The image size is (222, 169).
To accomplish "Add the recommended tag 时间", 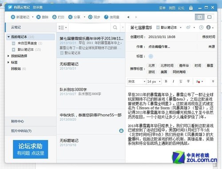I will pyautogui.click(x=198, y=65).
